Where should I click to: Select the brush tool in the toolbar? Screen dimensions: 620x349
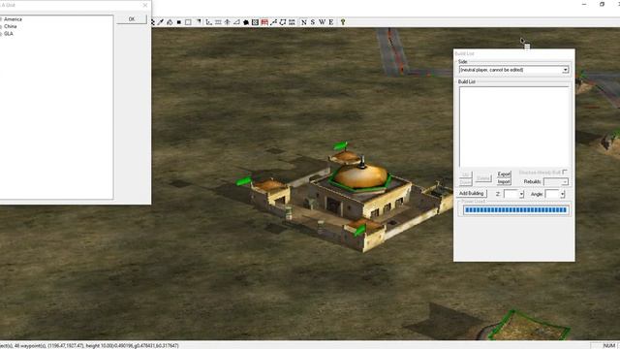161,22
